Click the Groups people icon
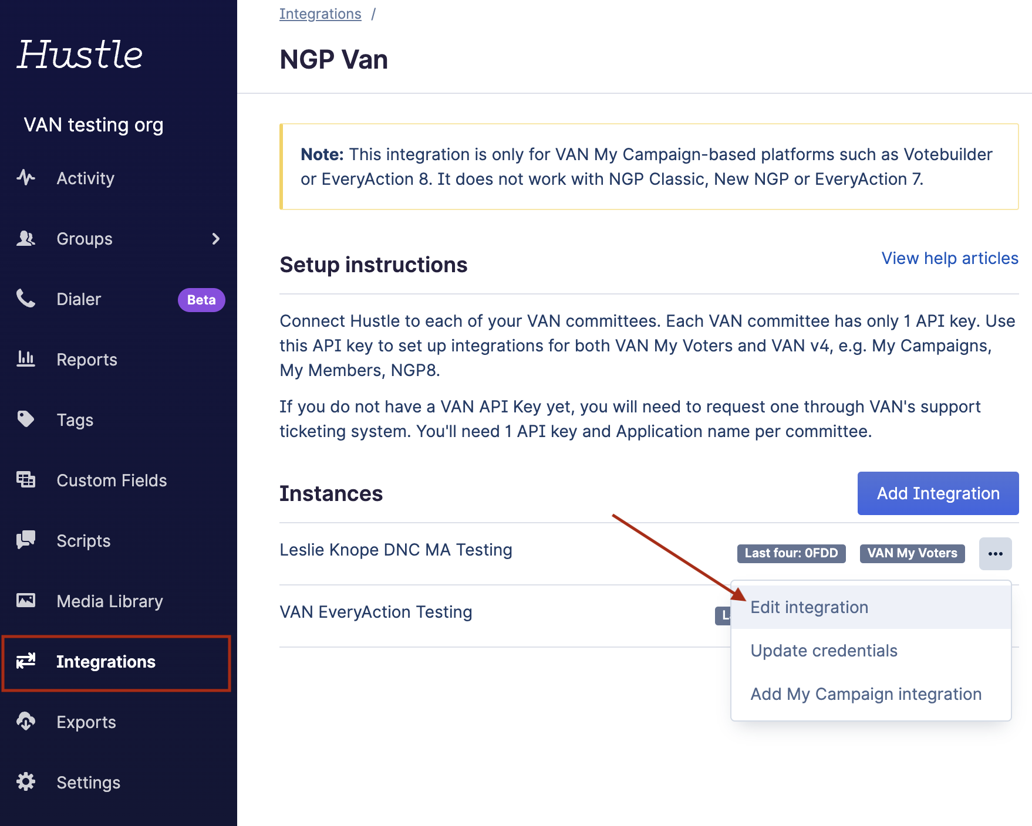 (26, 238)
